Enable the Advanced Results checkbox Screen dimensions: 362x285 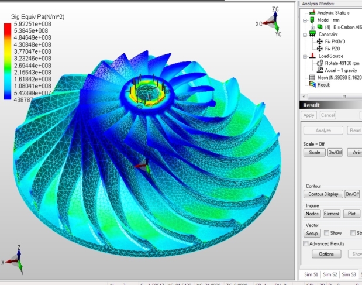pos(305,243)
